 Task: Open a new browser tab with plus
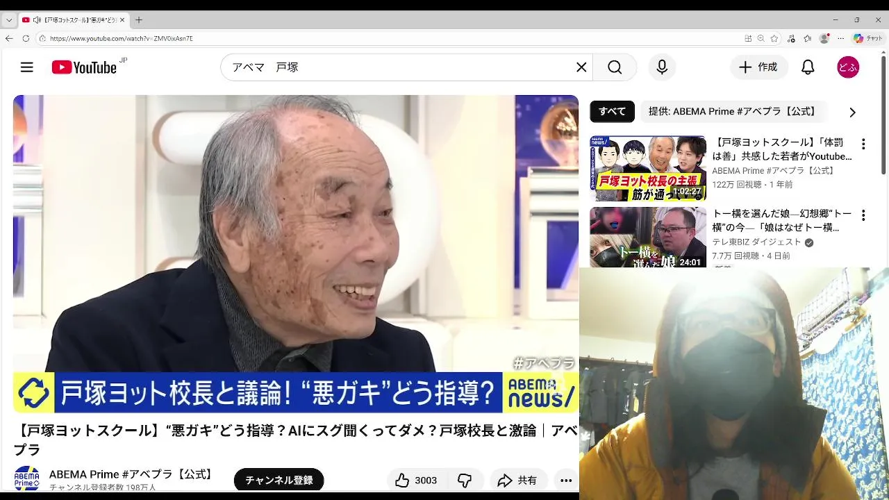tap(139, 20)
